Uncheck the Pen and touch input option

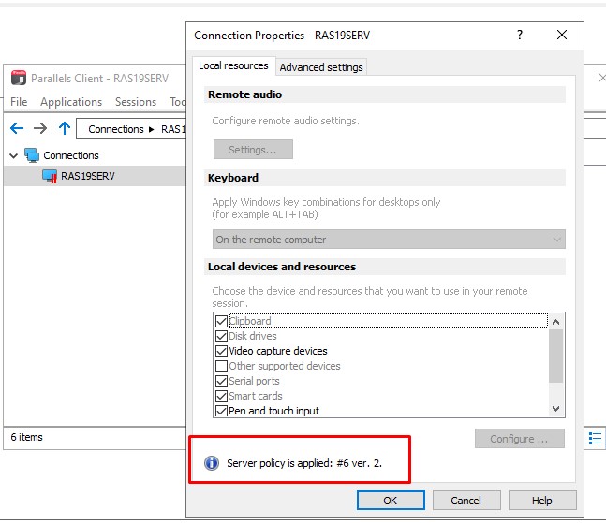pos(222,411)
